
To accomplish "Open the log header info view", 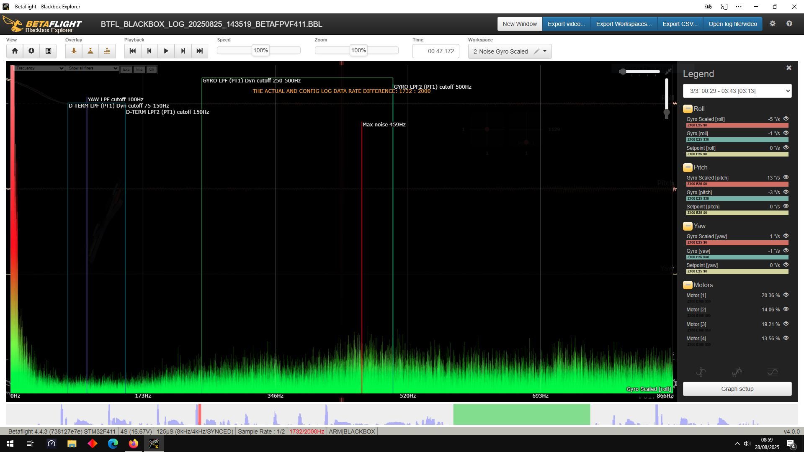I will coord(31,51).
